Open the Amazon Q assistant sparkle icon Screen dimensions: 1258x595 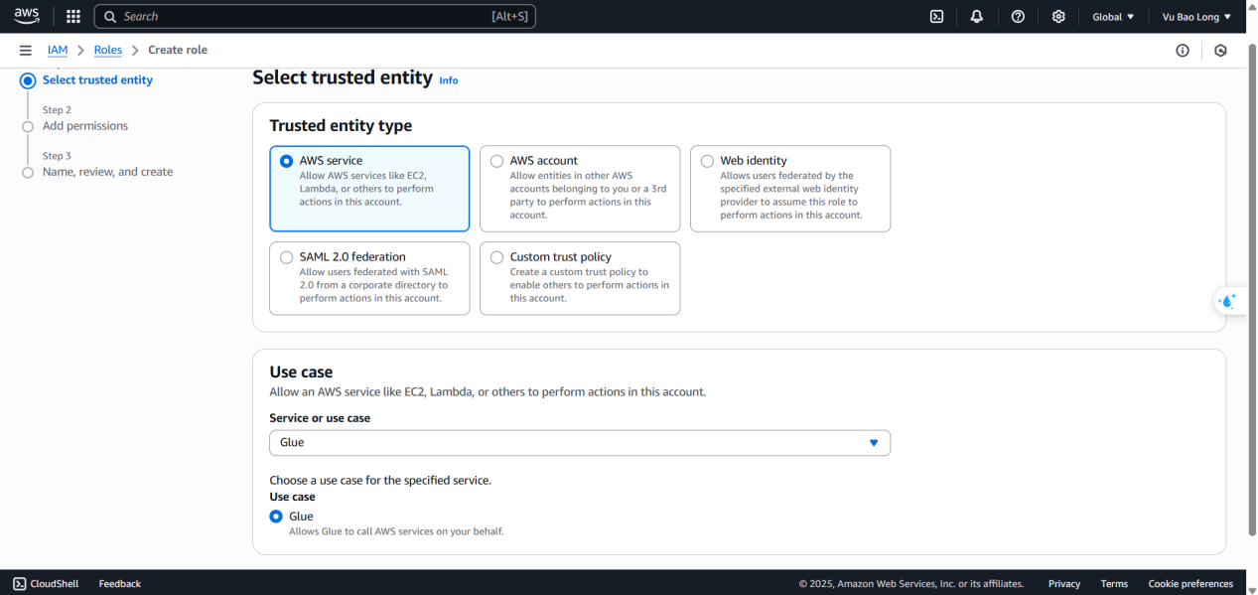point(1229,301)
